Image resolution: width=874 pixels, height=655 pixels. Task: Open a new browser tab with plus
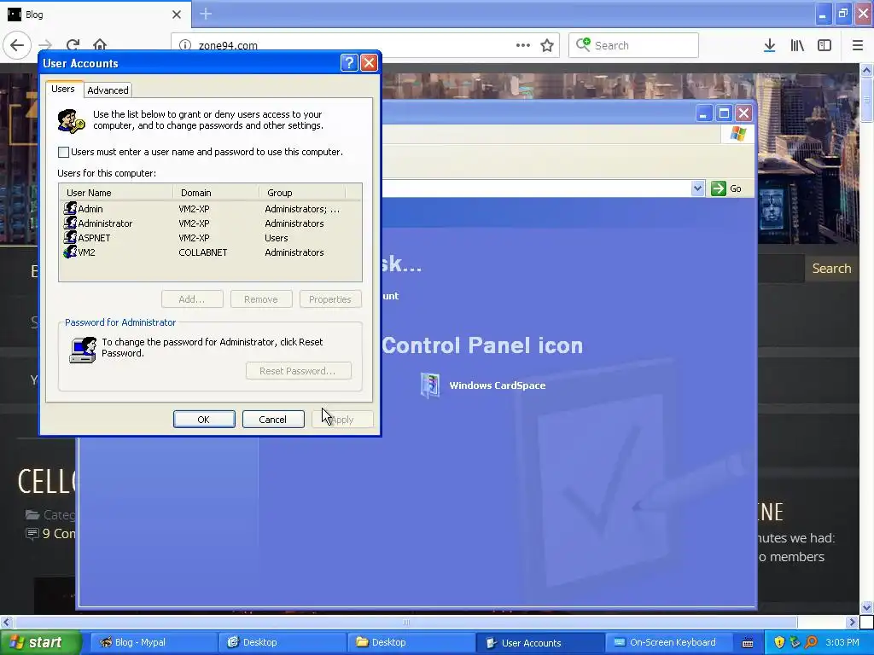(x=206, y=14)
